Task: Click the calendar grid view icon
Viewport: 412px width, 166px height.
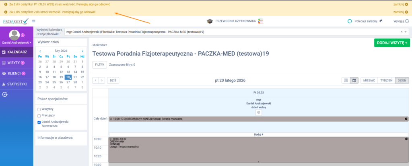Action: point(354,80)
